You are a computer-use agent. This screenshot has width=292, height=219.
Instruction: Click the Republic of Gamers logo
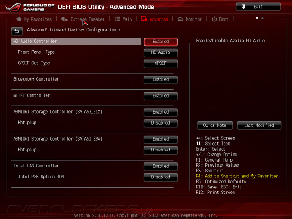30,7
